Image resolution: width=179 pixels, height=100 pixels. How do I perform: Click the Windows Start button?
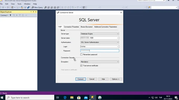2,98
